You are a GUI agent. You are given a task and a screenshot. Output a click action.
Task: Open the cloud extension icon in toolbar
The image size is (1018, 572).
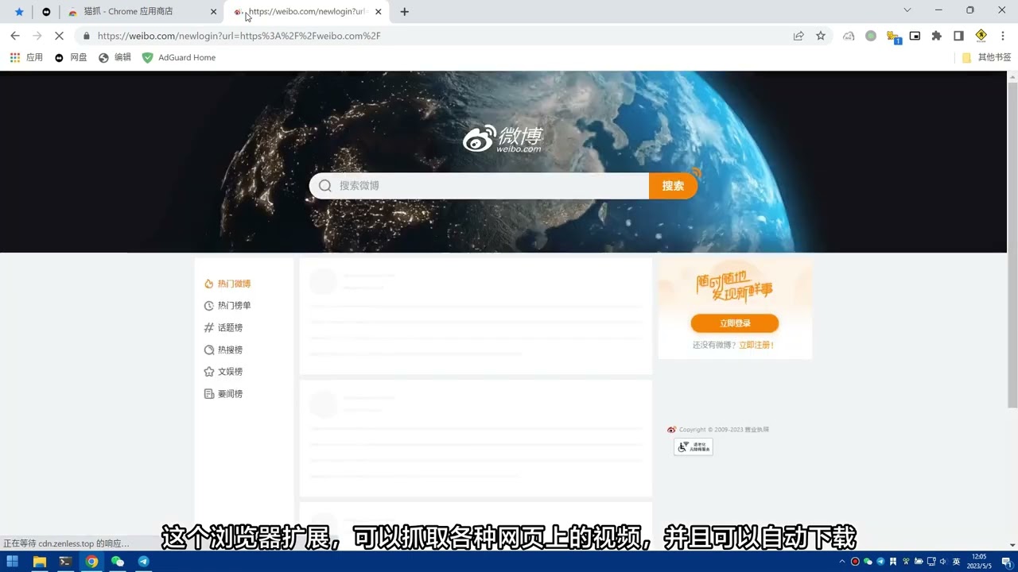[849, 36]
